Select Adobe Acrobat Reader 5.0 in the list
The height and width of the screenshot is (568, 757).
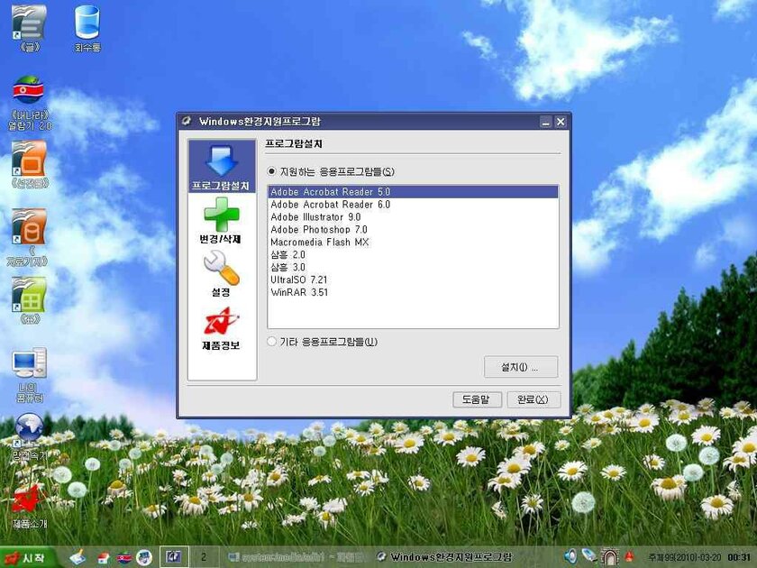414,192
